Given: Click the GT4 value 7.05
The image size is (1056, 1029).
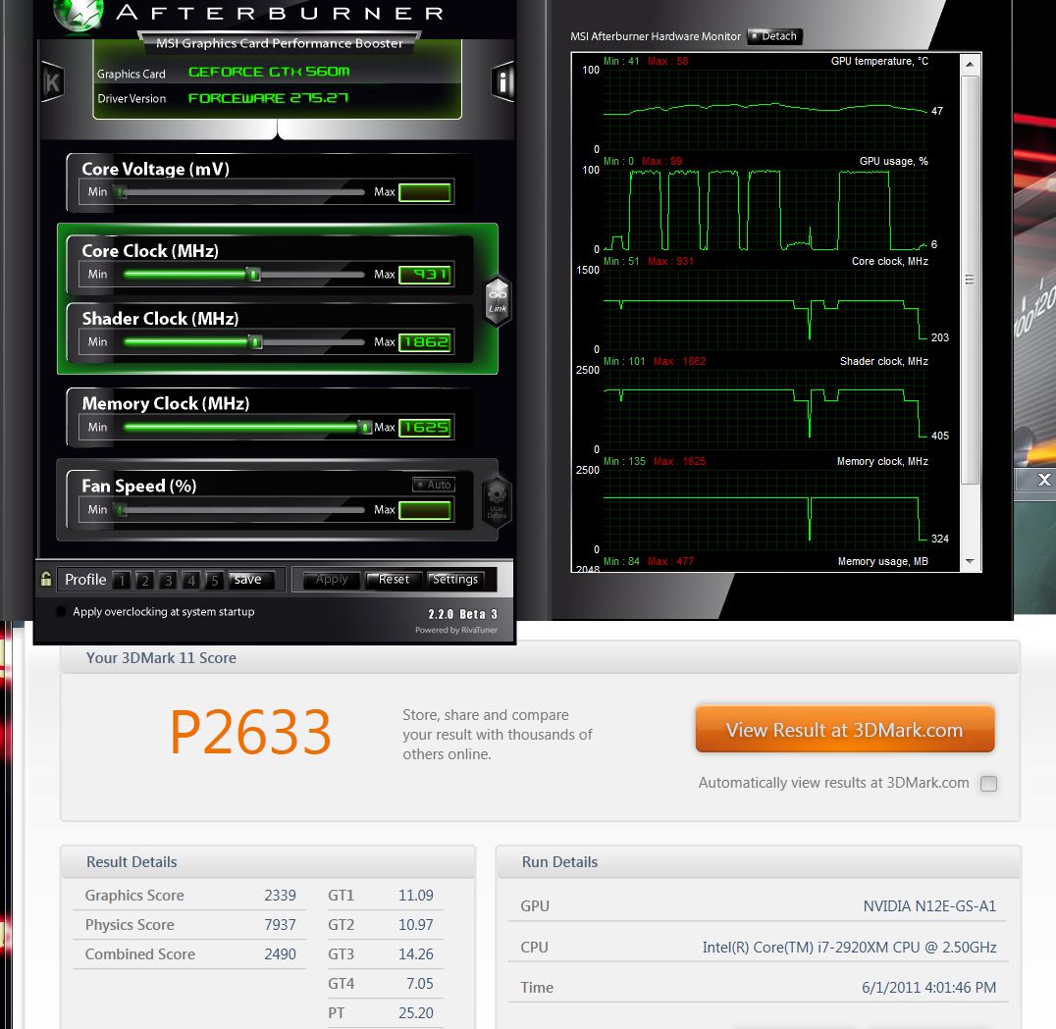Looking at the screenshot, I should click(x=420, y=984).
